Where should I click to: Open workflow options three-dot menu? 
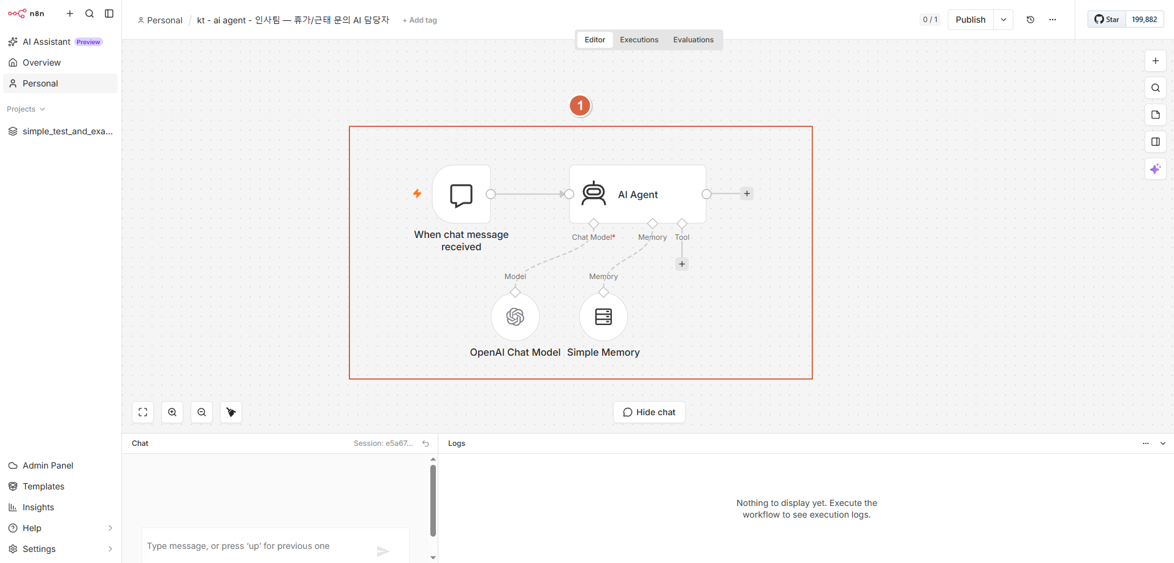click(1053, 20)
